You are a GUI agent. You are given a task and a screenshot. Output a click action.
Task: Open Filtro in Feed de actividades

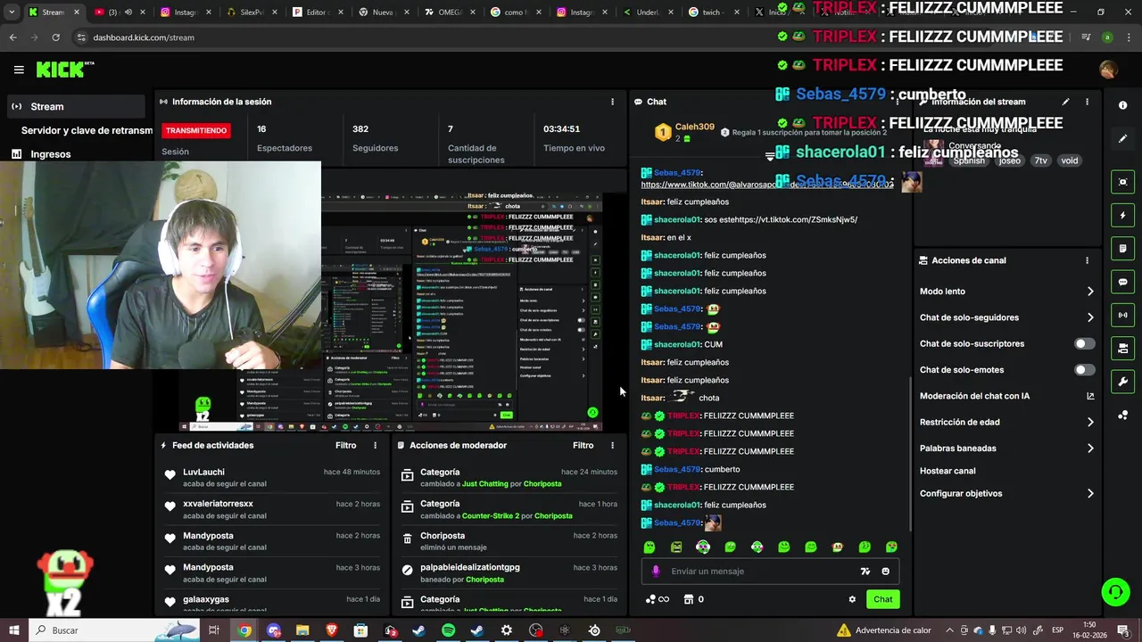(345, 445)
